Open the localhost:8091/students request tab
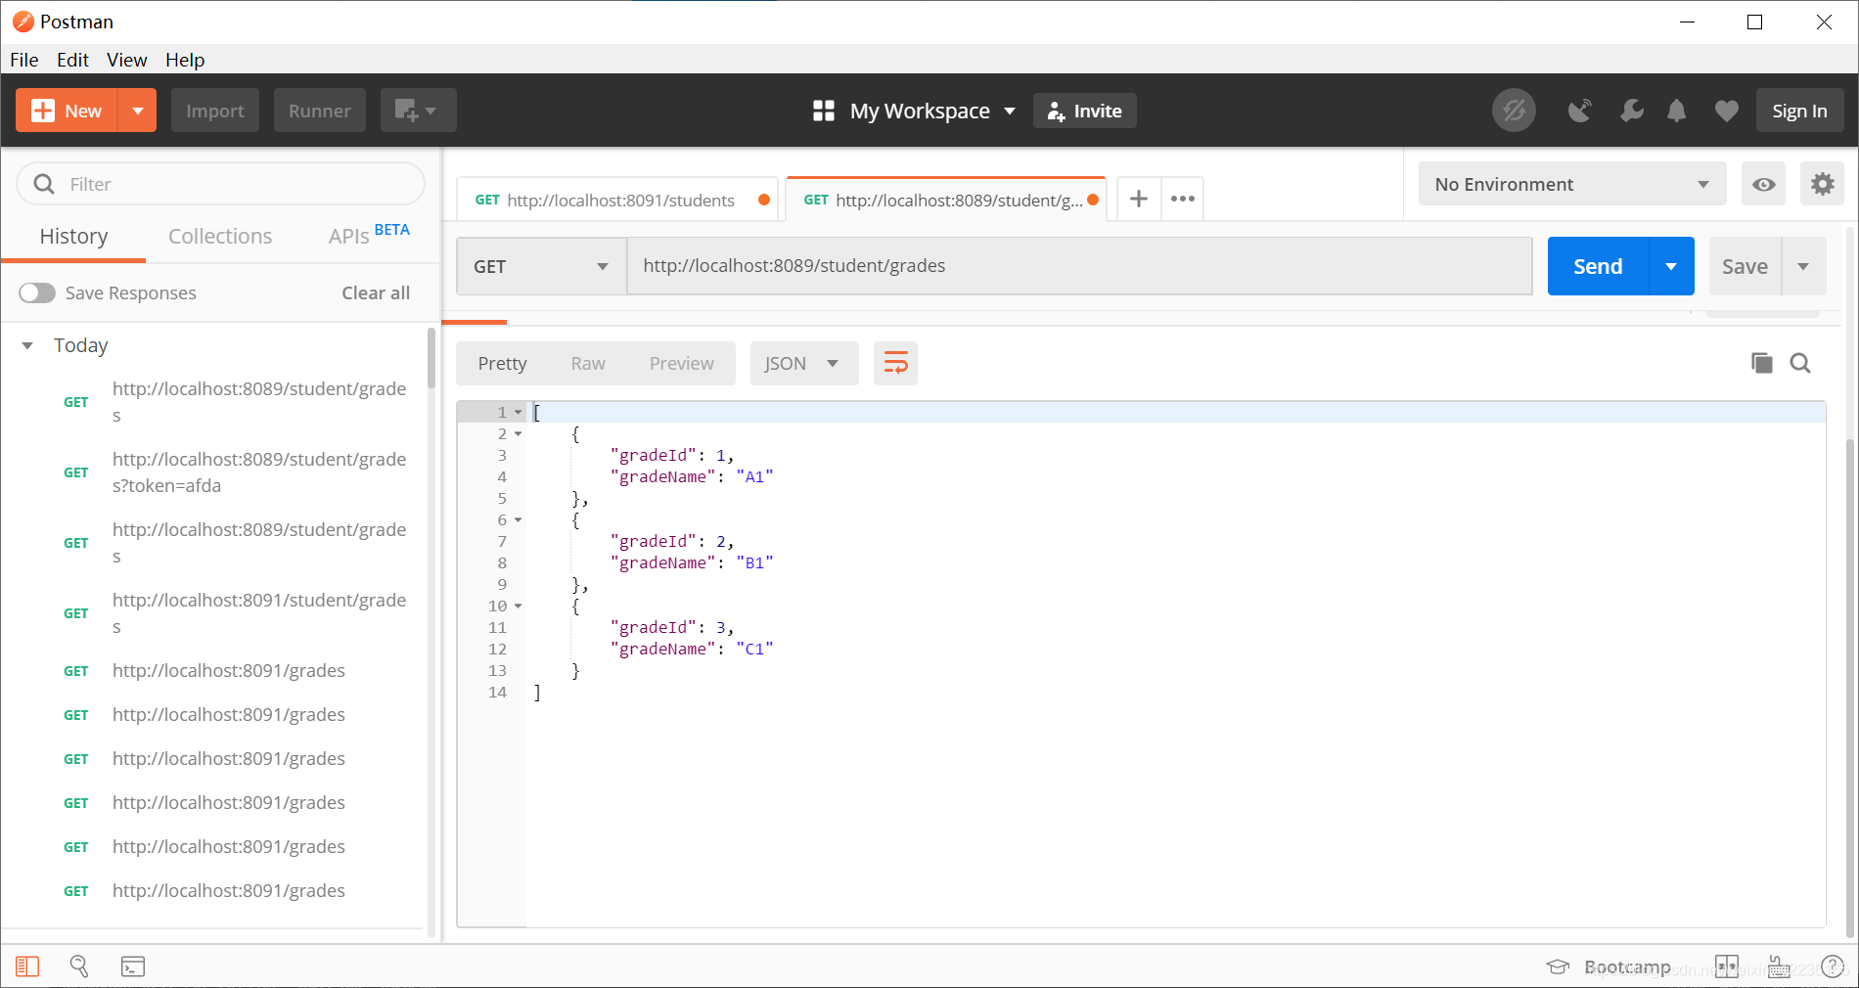1859x988 pixels. (x=617, y=200)
